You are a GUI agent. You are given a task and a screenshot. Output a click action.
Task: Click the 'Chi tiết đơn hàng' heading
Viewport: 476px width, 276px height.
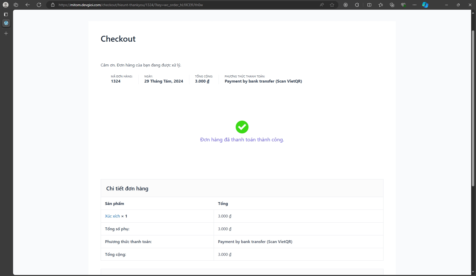tap(127, 189)
